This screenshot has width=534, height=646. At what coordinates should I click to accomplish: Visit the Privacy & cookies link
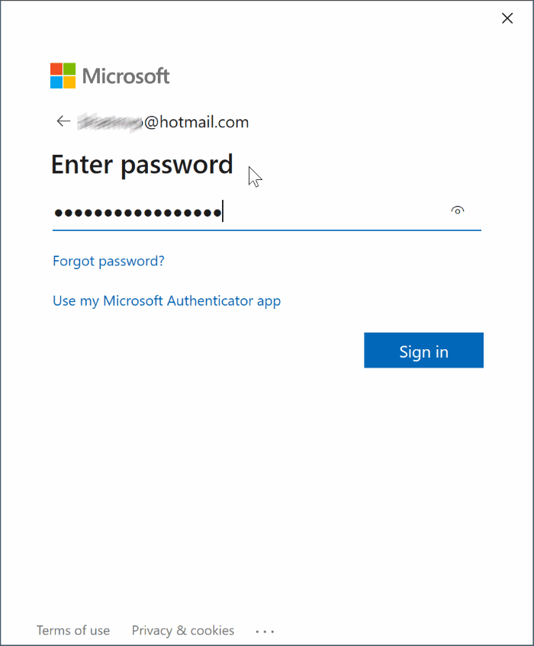tap(183, 631)
